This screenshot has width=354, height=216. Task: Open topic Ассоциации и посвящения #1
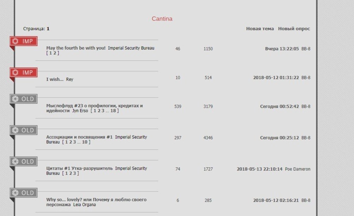[x=79, y=137]
